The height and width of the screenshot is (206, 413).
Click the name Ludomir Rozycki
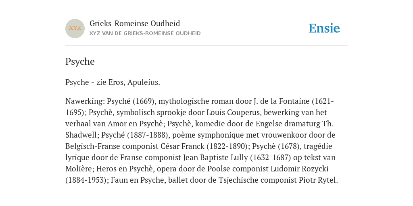click(x=300, y=169)
